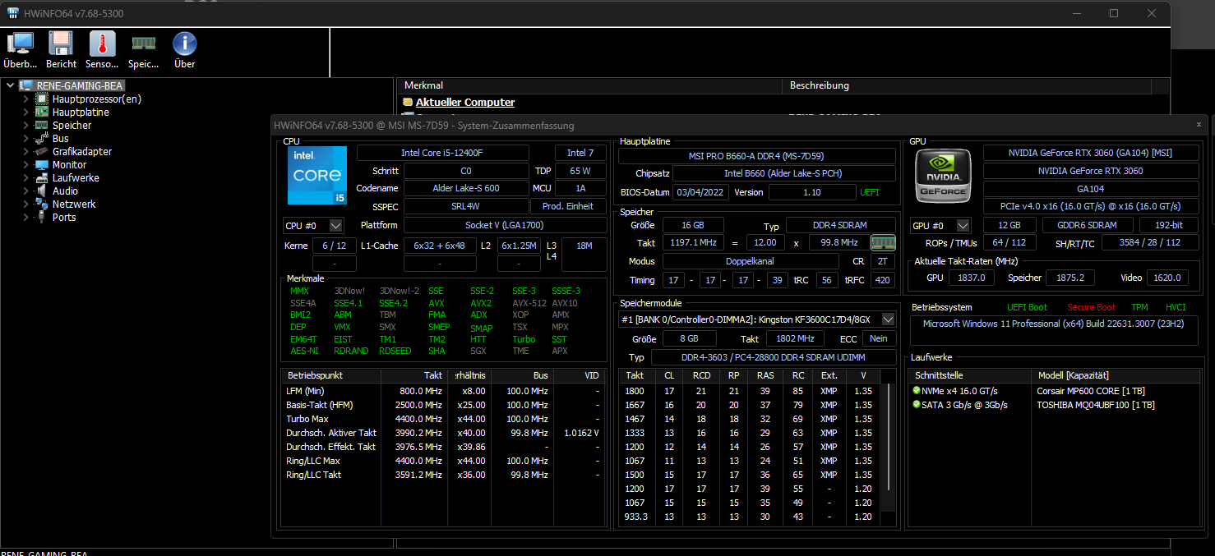1215x556 pixels.
Task: Select Monitor in the tree
Action: coord(70,164)
